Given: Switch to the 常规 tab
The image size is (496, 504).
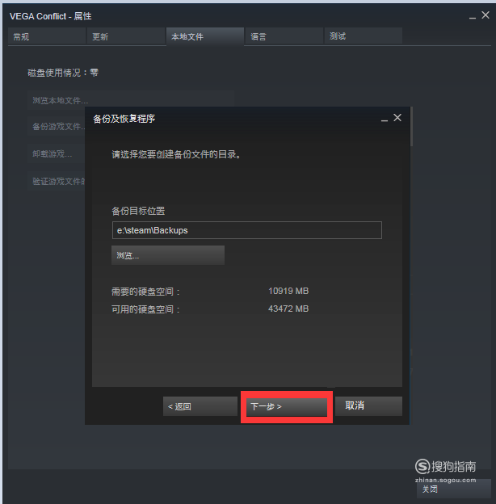Looking at the screenshot, I should tap(47, 36).
